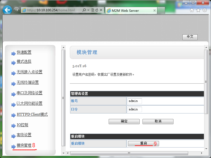Image resolution: width=211 pixels, height=158 pixels.
Task: Click the browser back arrow button
Action: [7, 10]
